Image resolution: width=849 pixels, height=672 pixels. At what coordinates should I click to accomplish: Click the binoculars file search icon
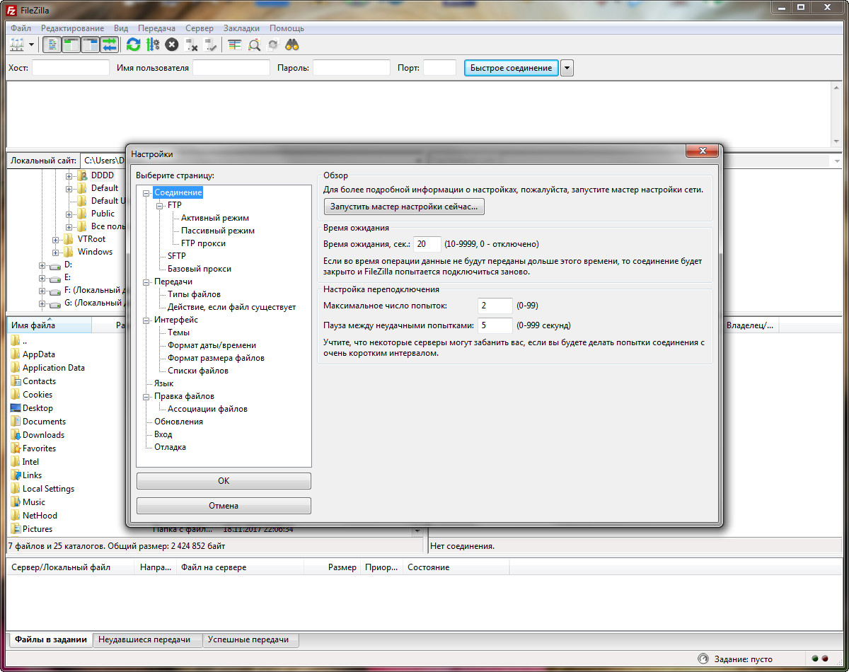(x=292, y=45)
